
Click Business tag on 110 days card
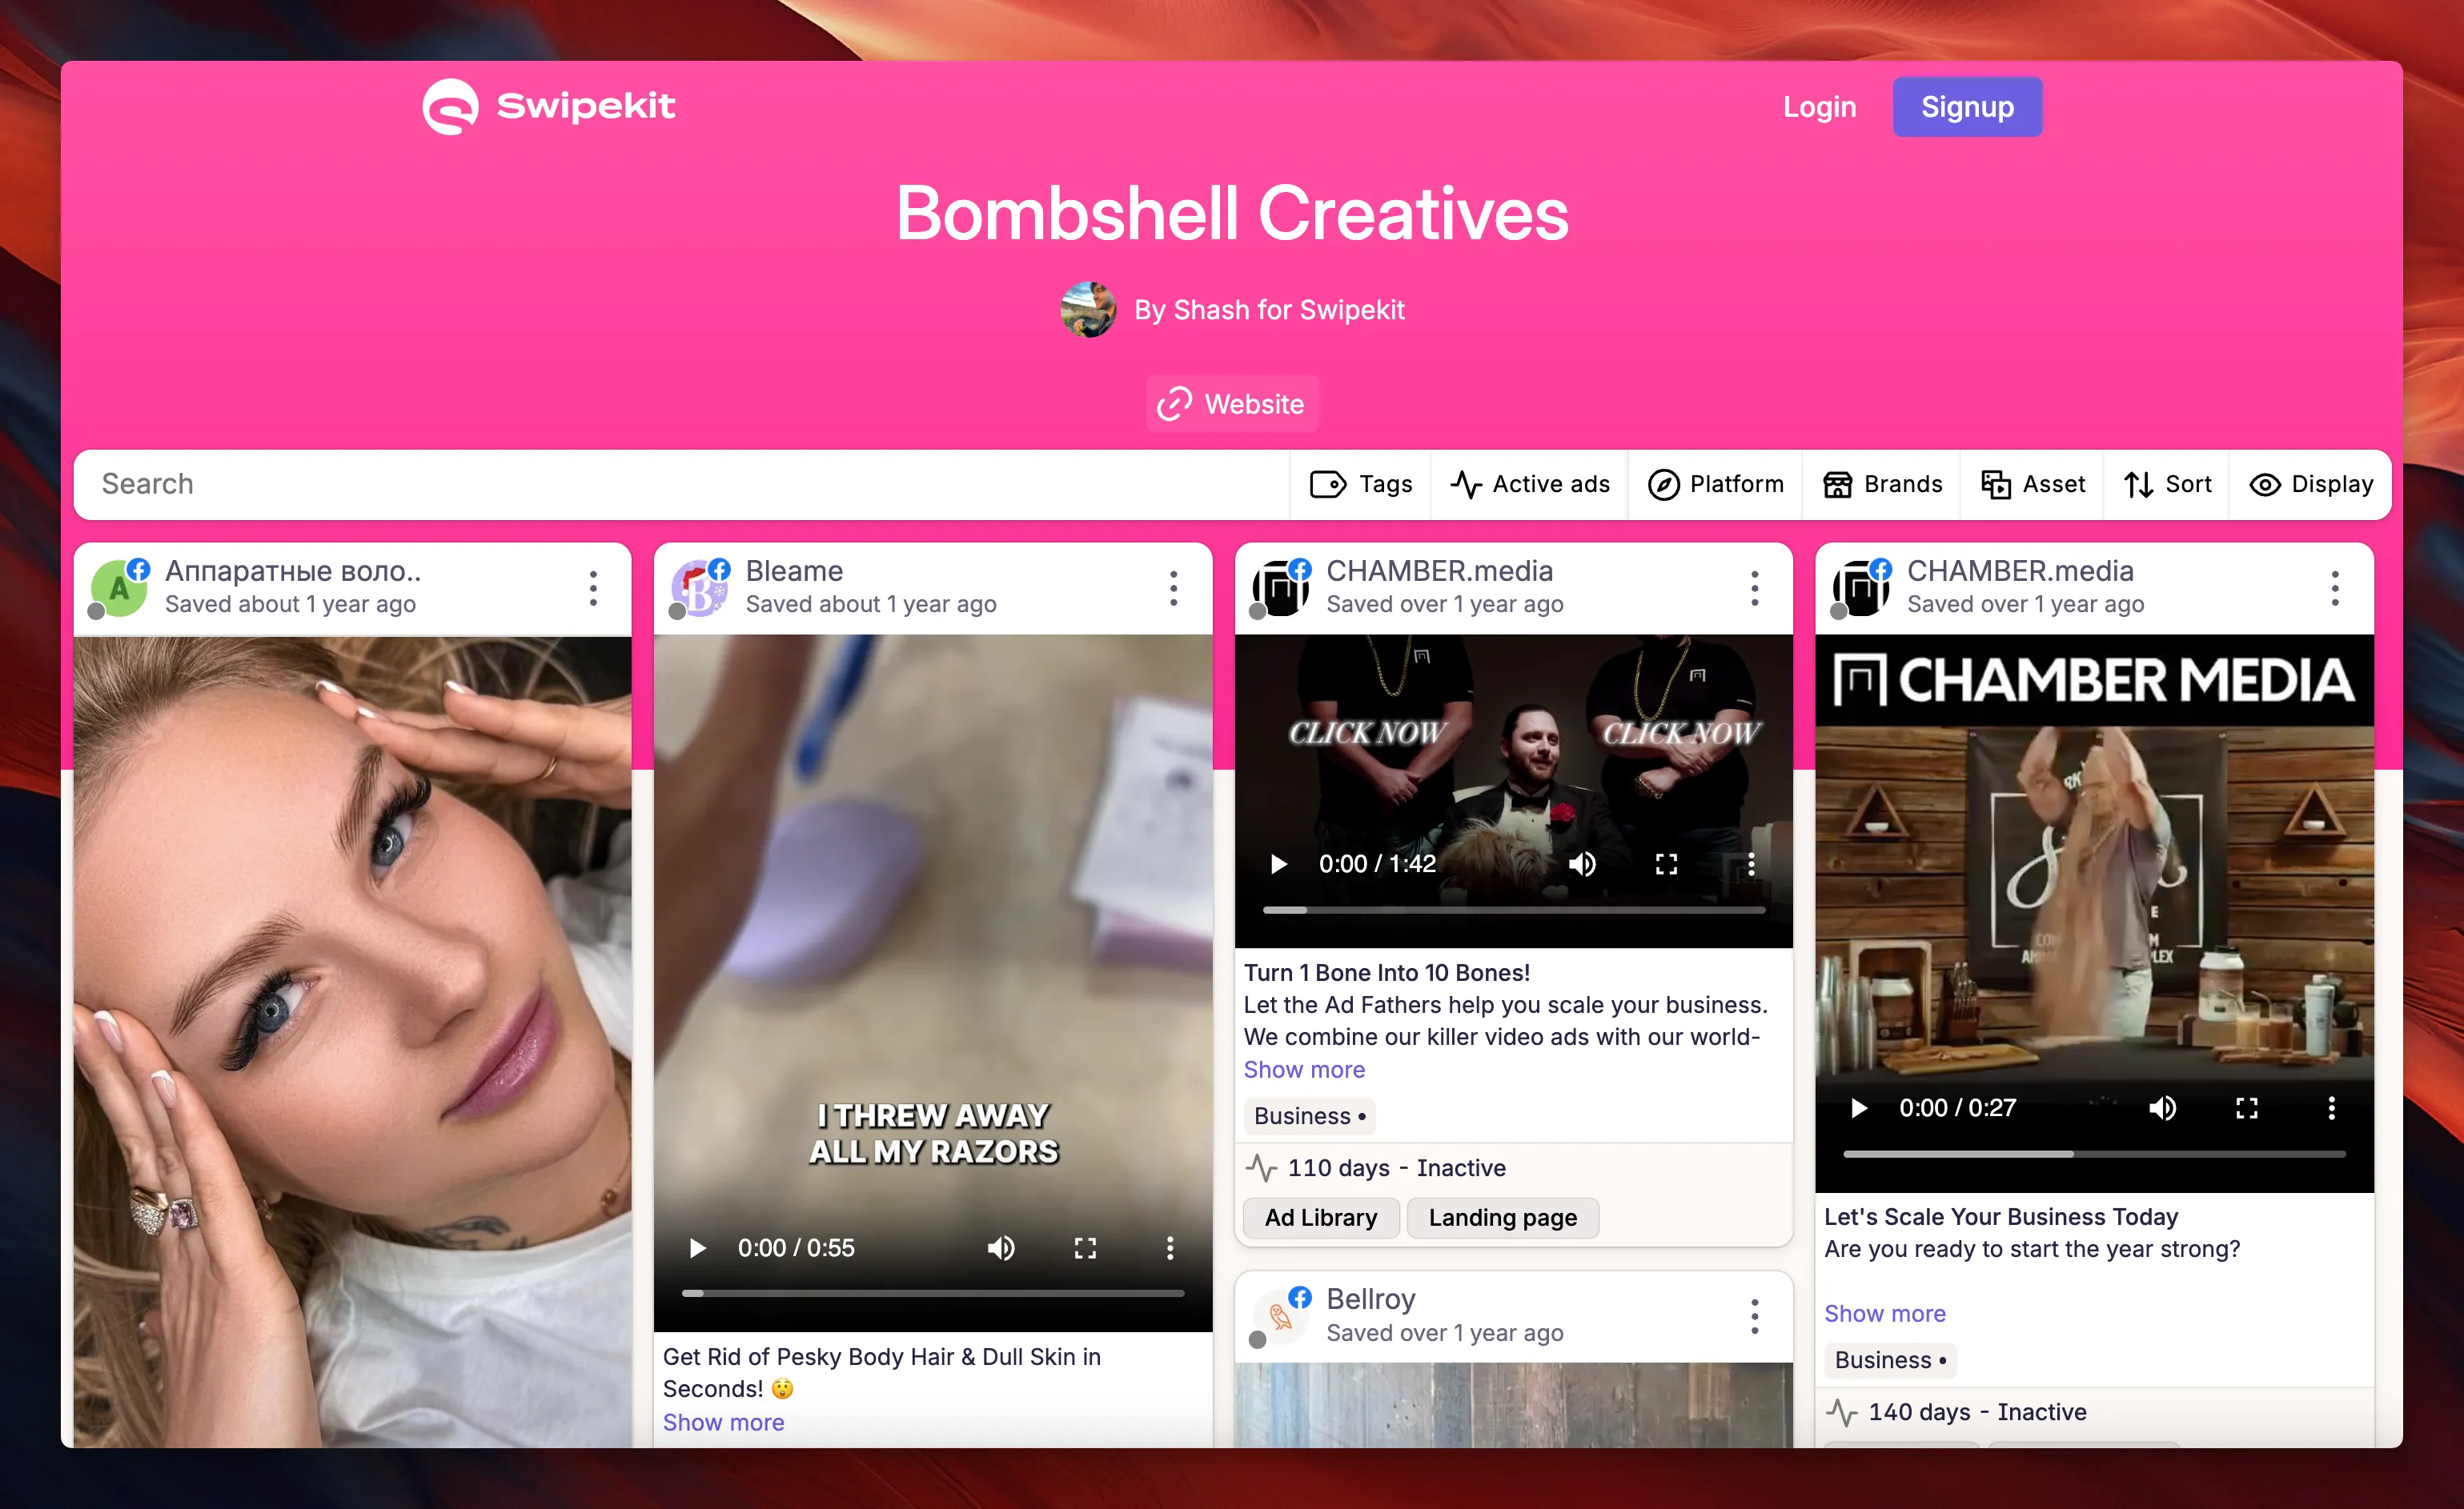pyautogui.click(x=1310, y=1116)
